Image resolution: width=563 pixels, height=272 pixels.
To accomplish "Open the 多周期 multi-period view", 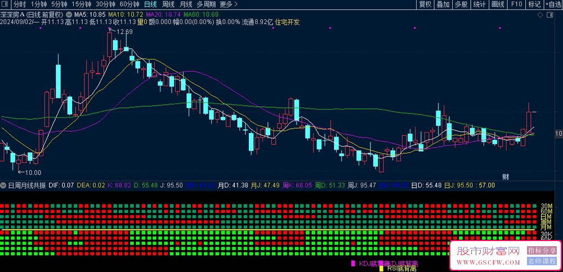I will 206,4.
